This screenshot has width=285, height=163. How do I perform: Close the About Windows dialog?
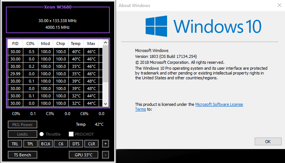[279, 5]
